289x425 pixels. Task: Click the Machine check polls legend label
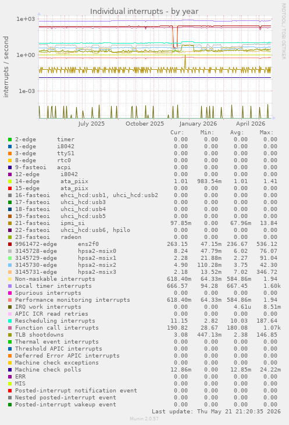tap(48, 370)
